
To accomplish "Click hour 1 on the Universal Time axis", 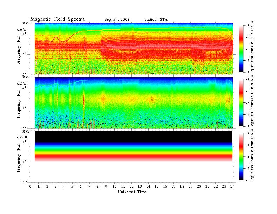I will pos(39,186).
